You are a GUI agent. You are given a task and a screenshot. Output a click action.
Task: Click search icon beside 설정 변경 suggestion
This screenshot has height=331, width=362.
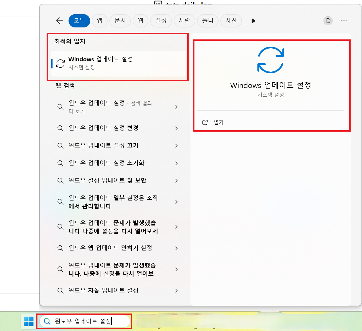60,128
